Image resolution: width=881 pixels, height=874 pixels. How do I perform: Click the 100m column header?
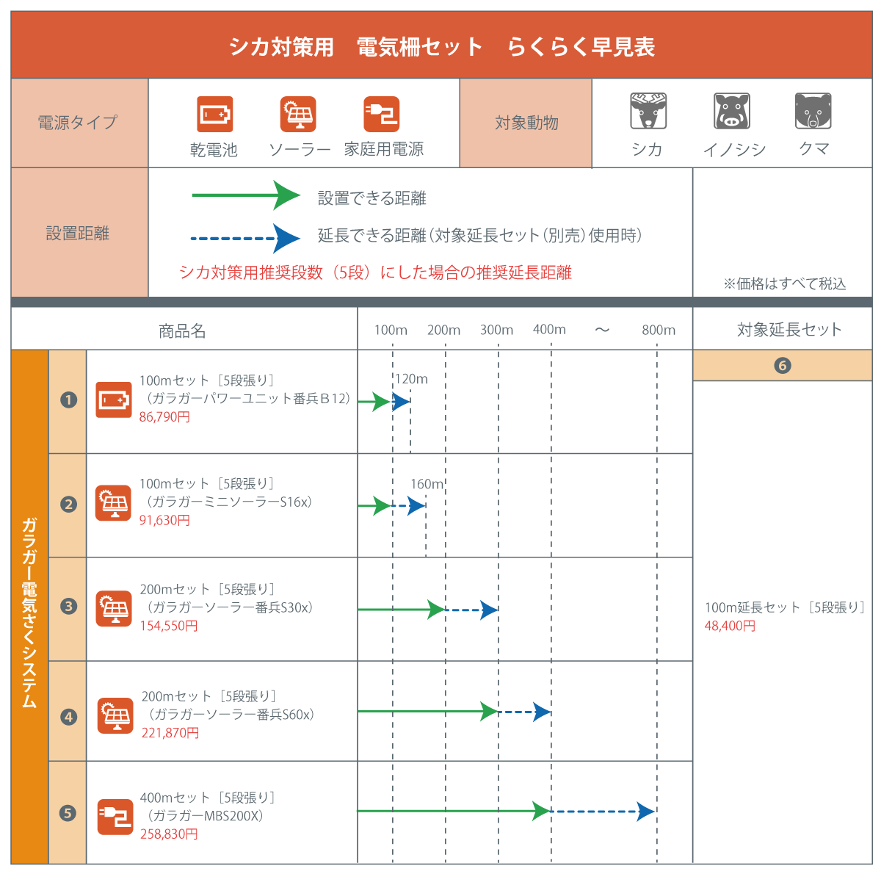coord(391,331)
